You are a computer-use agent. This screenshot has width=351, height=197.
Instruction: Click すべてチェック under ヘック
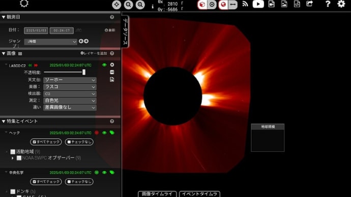click(46, 142)
